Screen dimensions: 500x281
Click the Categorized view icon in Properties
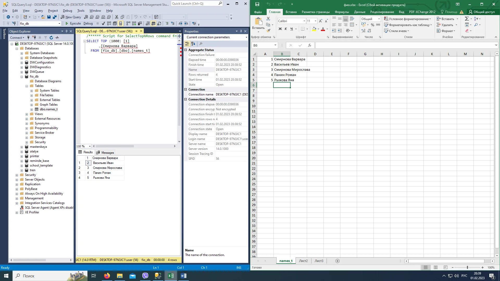coord(187,44)
